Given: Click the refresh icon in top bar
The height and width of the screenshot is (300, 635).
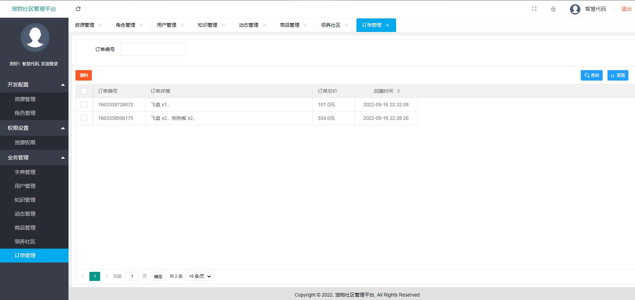Looking at the screenshot, I should 78,9.
